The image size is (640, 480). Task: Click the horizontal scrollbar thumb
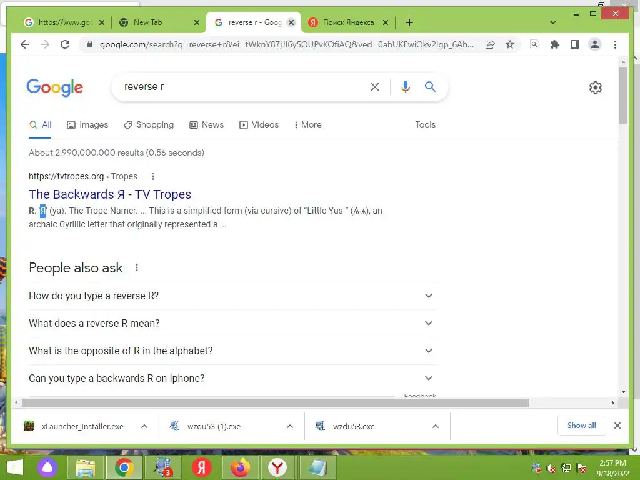point(276,403)
